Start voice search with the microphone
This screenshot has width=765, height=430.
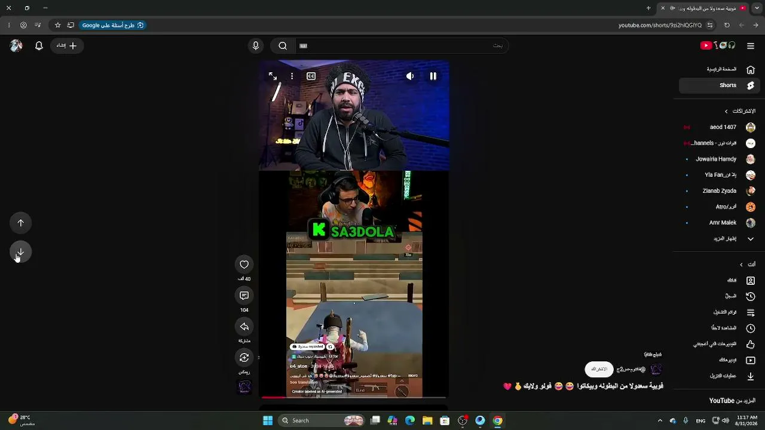click(x=256, y=45)
